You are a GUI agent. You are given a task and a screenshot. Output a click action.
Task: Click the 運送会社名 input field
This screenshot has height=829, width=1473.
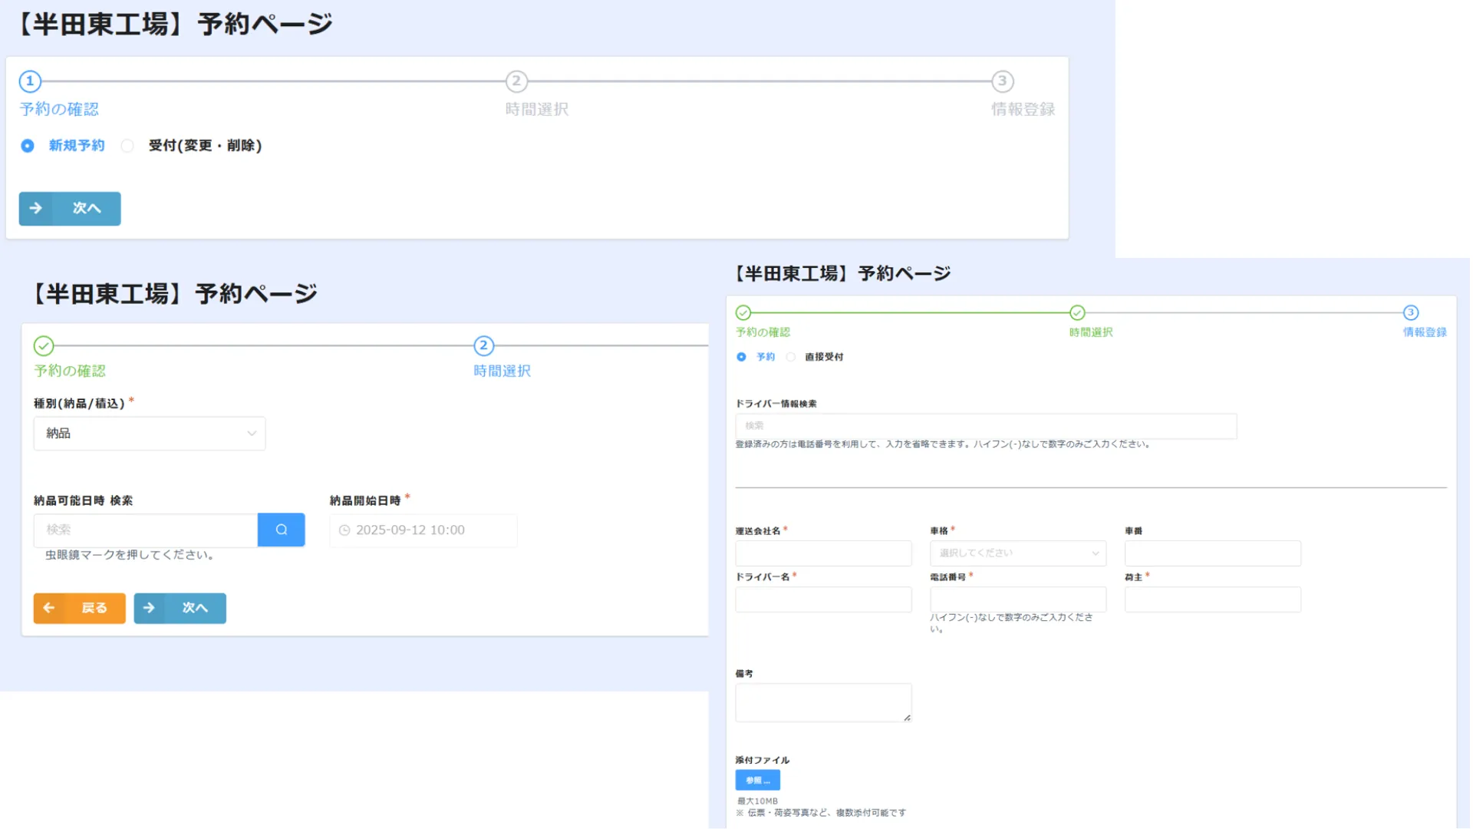coord(822,553)
